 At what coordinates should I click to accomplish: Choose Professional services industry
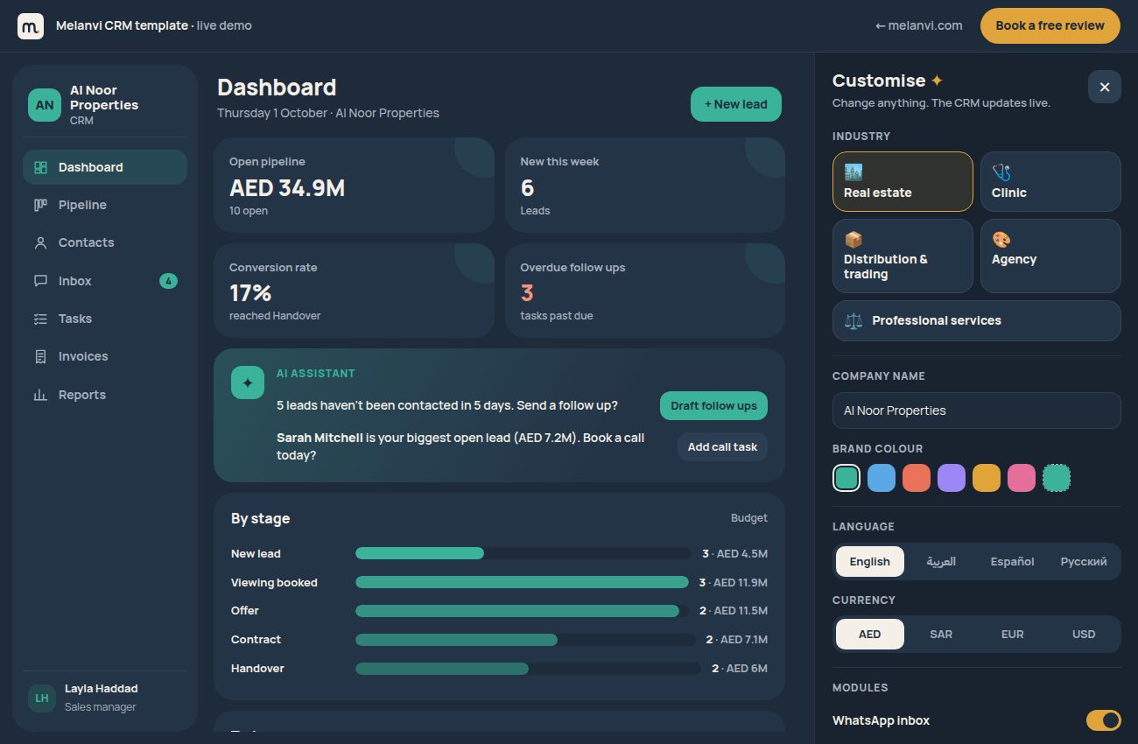977,320
